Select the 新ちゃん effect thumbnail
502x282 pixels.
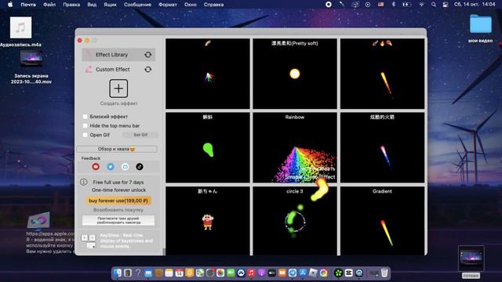[x=207, y=221]
